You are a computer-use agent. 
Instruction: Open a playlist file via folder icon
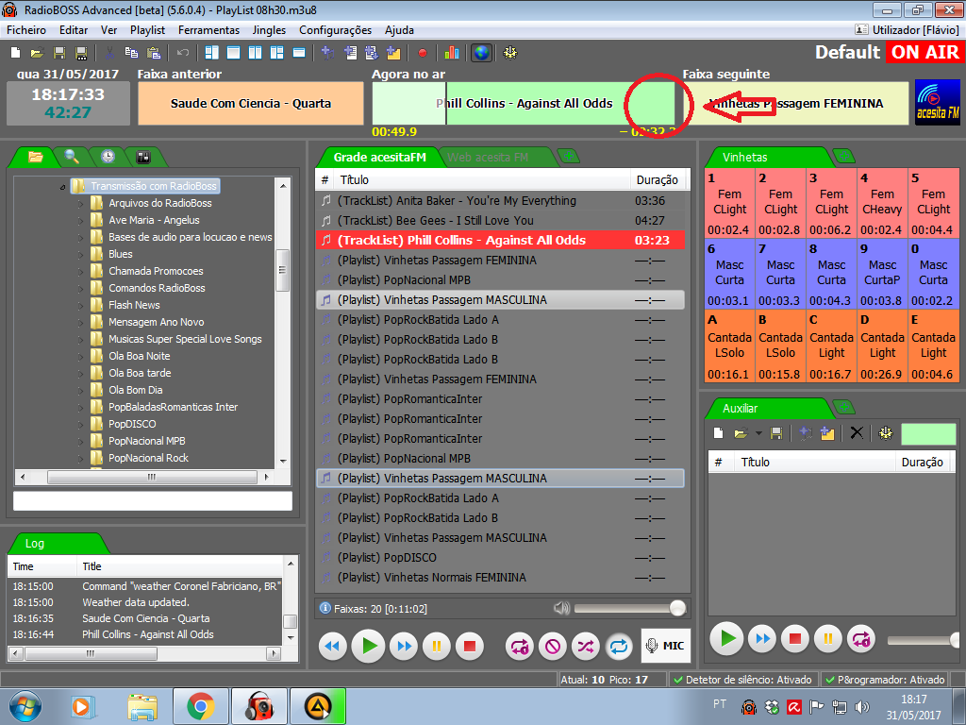pos(37,53)
